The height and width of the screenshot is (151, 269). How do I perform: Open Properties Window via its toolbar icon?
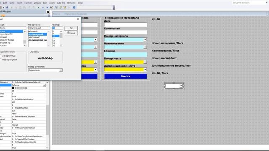(x=61, y=8)
